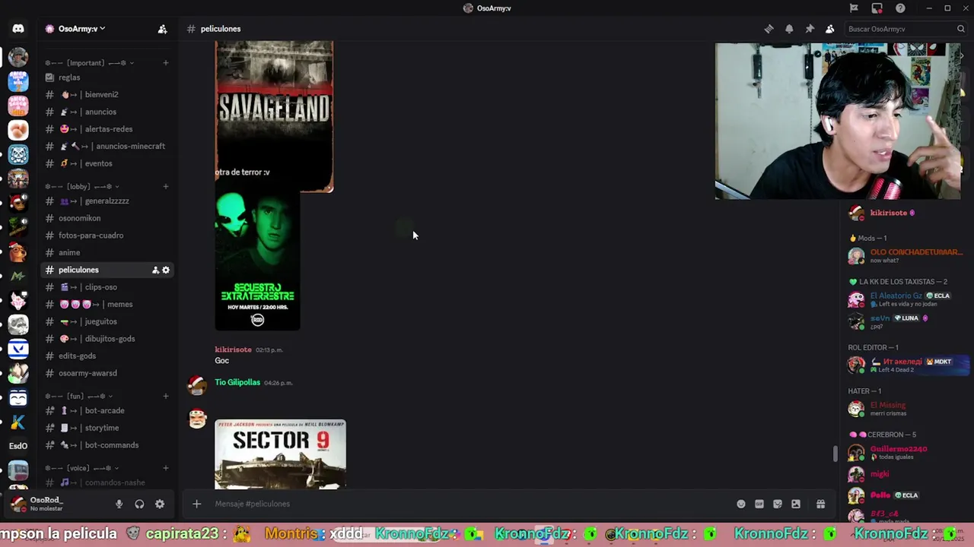The image size is (974, 547).
Task: Click the Tío Gilipollas username in chat
Action: click(237, 382)
